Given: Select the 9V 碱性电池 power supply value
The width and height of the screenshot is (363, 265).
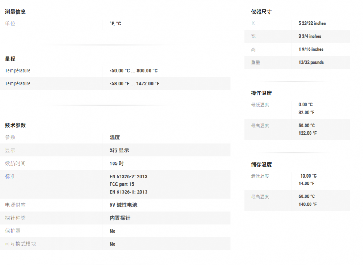Looking at the screenshot, I should pos(123,205).
